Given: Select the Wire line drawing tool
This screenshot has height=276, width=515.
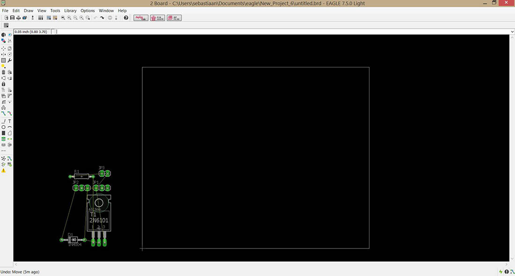Looking at the screenshot, I should [x=3, y=121].
